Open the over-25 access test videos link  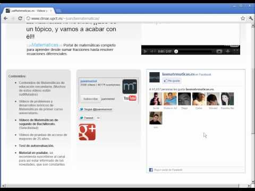tap(43, 137)
